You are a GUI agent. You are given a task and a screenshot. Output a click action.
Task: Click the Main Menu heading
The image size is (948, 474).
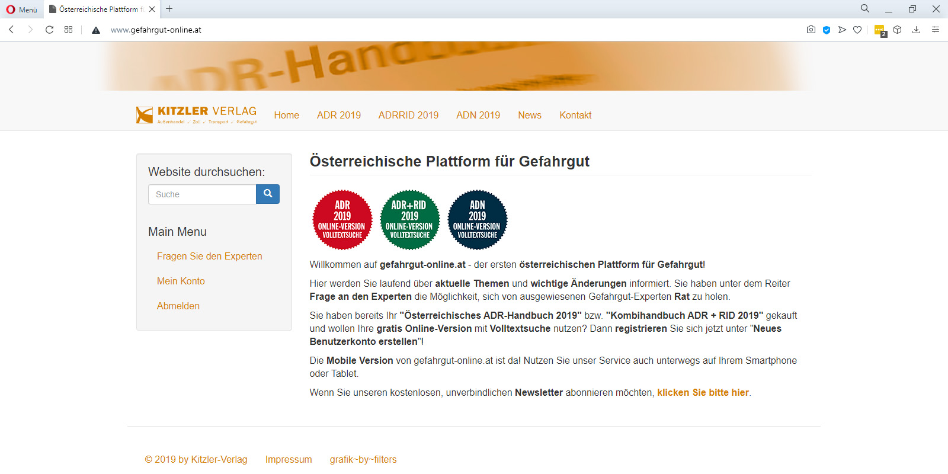pyautogui.click(x=177, y=232)
